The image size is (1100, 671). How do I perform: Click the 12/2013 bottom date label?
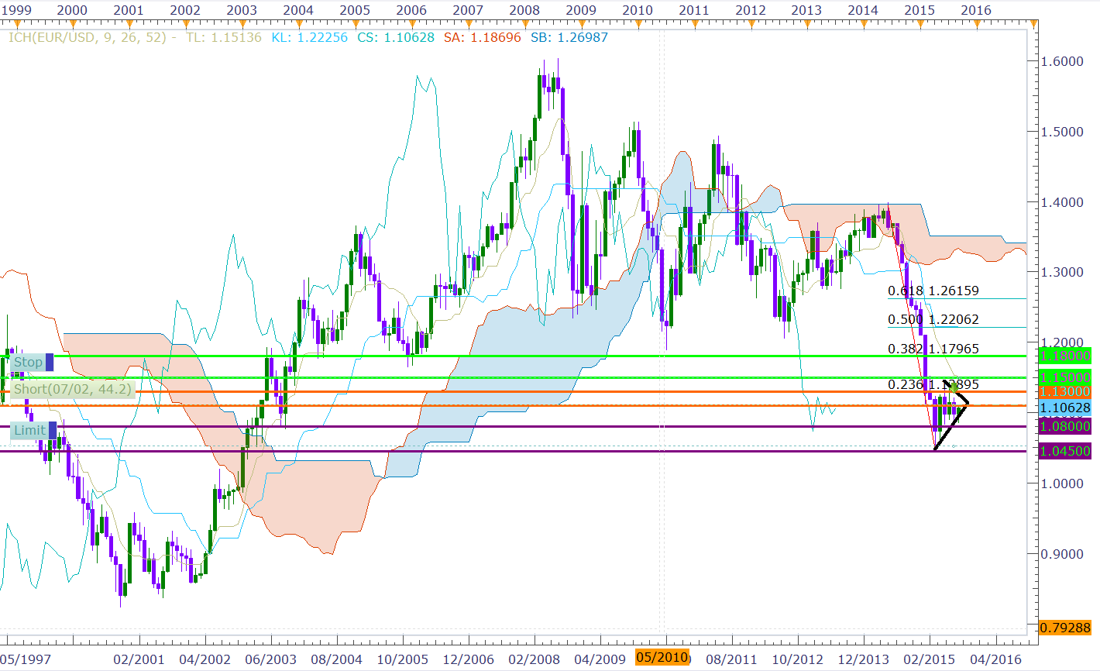pos(863,659)
